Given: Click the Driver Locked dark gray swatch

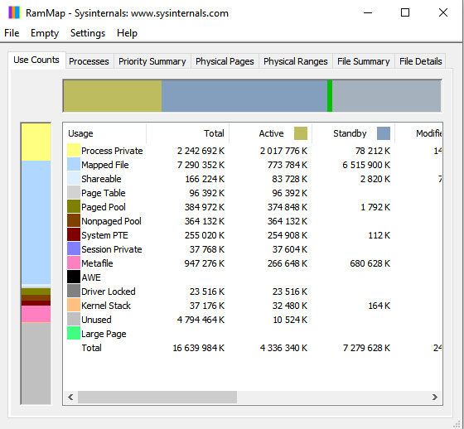Looking at the screenshot, I should point(74,292).
